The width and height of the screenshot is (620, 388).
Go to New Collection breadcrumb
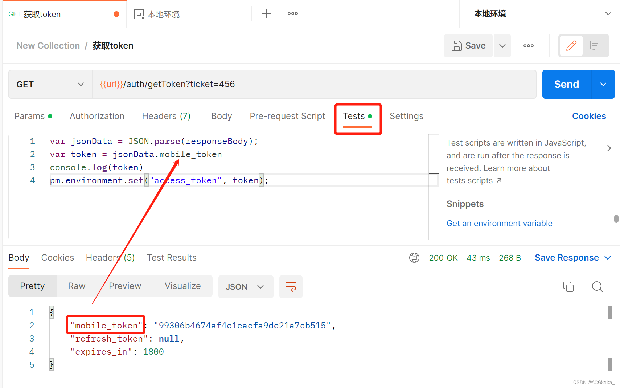click(48, 46)
